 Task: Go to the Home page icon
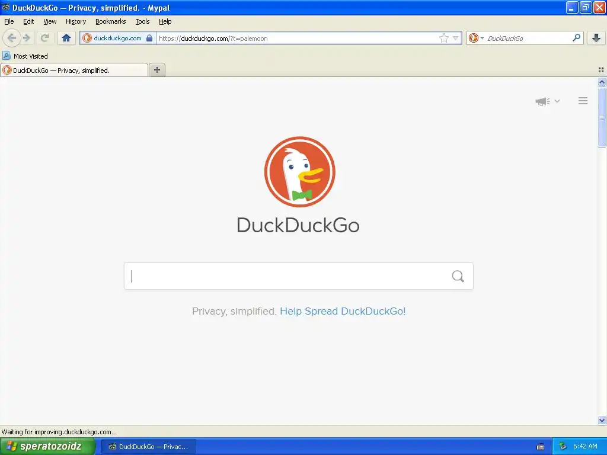point(66,38)
